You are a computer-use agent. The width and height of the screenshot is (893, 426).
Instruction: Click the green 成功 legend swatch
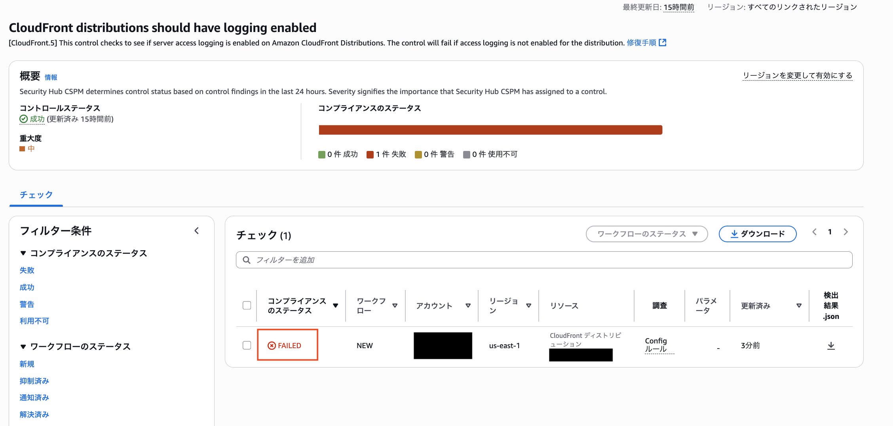point(322,155)
